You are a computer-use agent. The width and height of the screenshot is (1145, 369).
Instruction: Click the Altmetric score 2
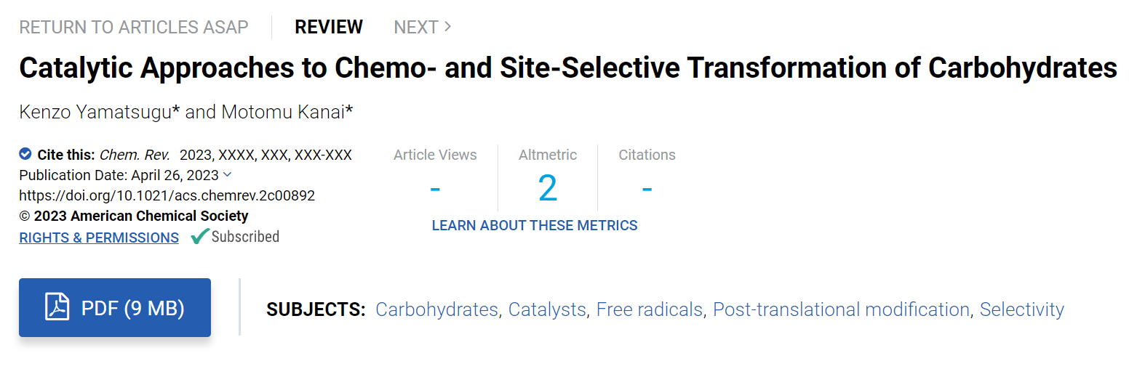pos(548,188)
